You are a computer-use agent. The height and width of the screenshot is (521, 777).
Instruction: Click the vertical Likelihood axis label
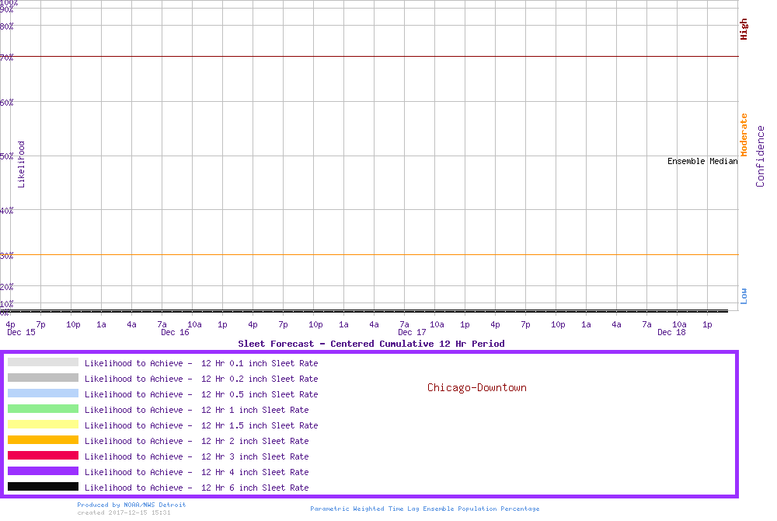22,164
